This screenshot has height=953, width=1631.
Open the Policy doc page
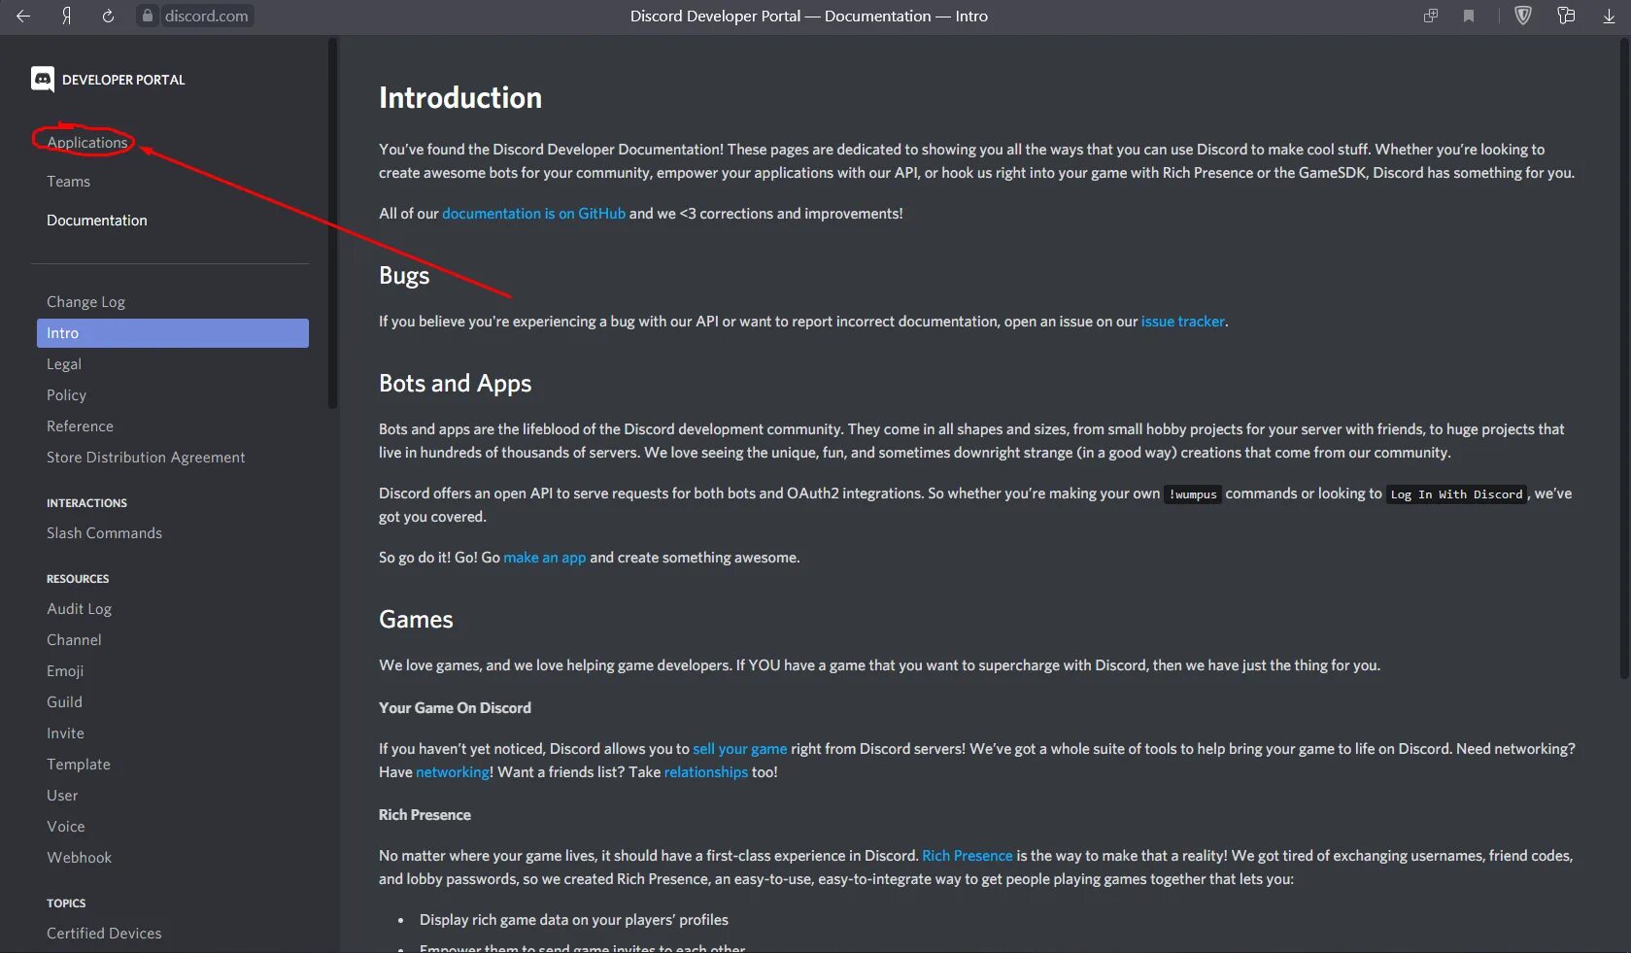[66, 395]
